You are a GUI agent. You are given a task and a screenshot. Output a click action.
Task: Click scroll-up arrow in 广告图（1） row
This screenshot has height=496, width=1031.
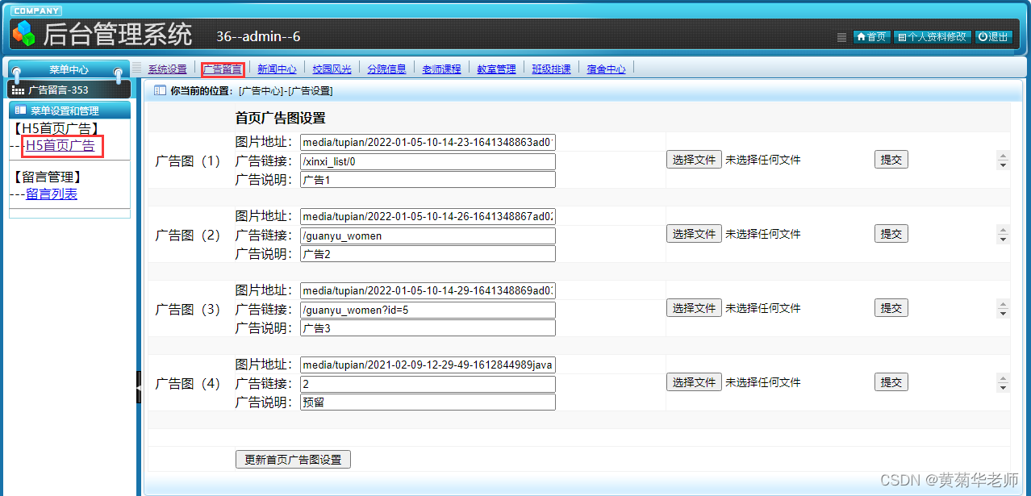click(x=1003, y=155)
